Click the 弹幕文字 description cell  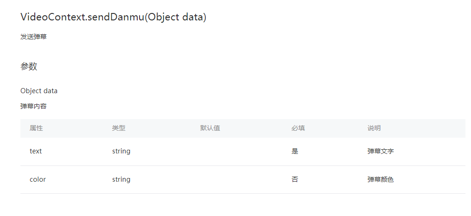381,151
